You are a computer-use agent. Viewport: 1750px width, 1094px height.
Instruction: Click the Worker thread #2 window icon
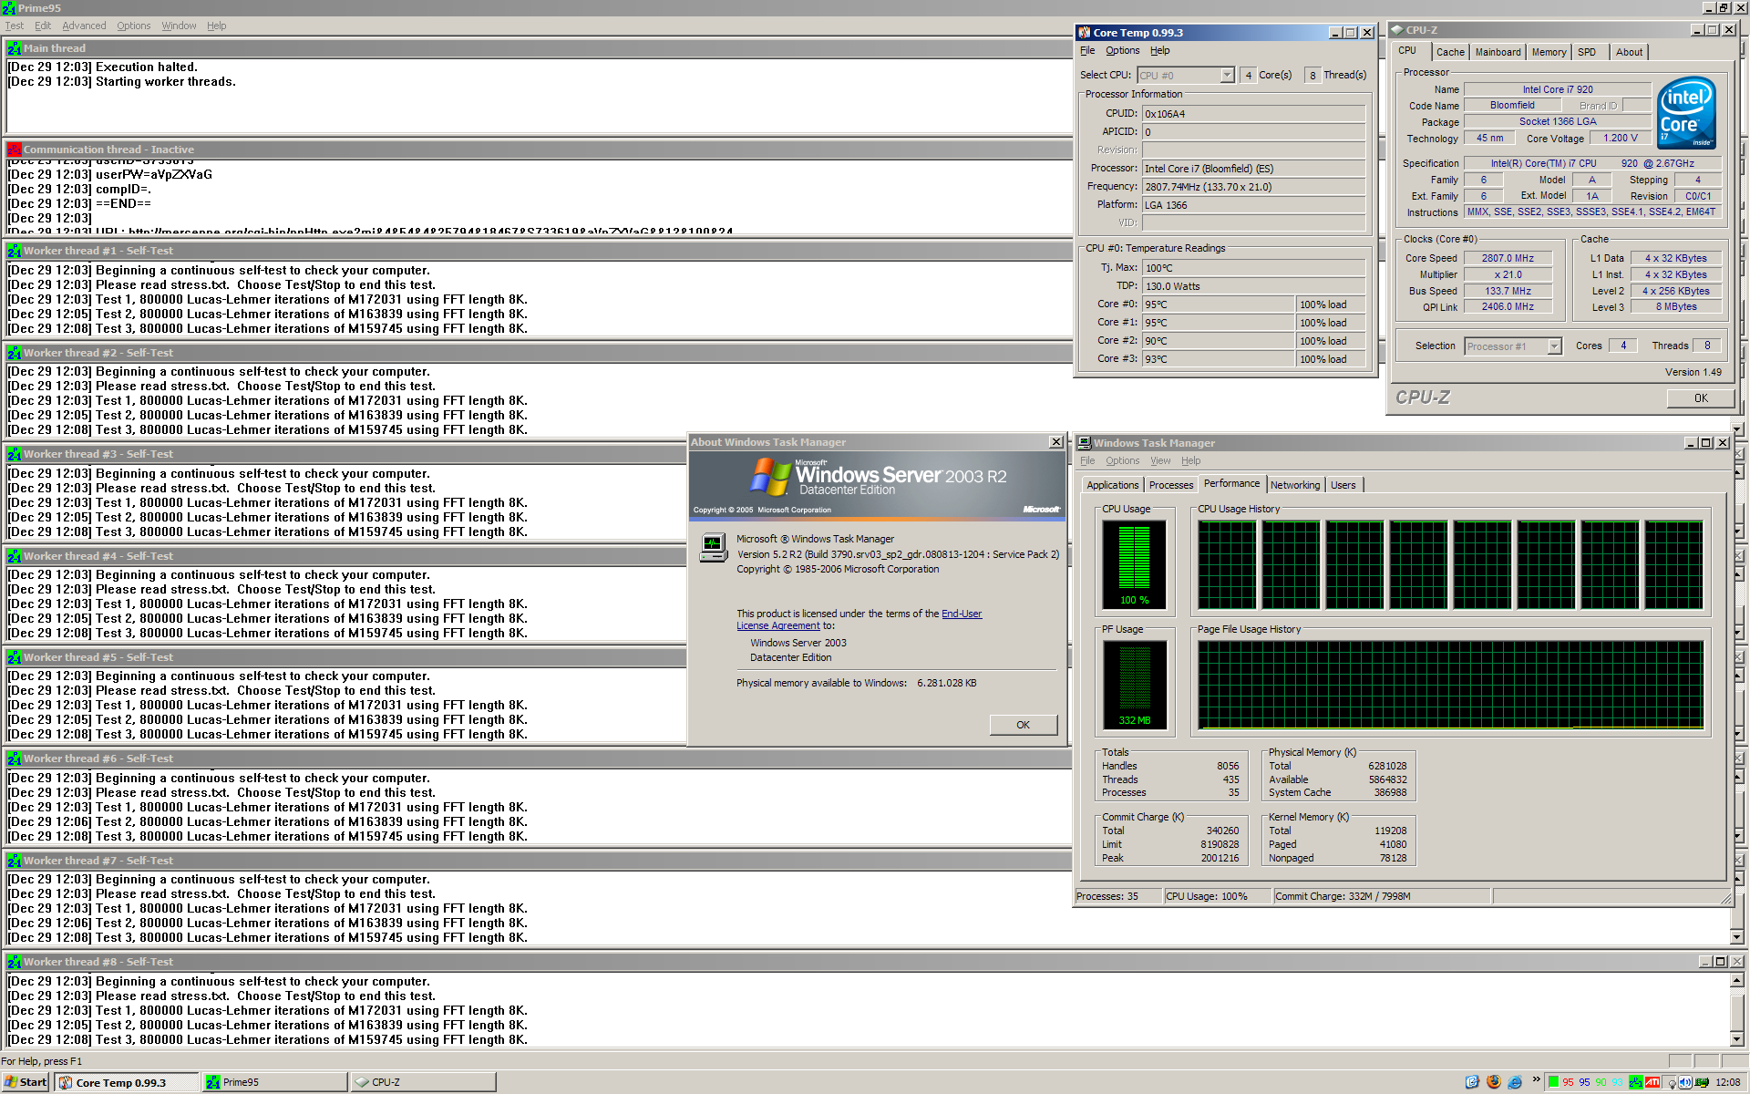click(x=14, y=353)
